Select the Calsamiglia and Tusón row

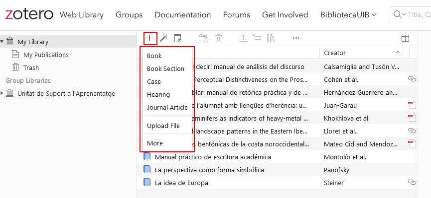[x=277, y=66]
